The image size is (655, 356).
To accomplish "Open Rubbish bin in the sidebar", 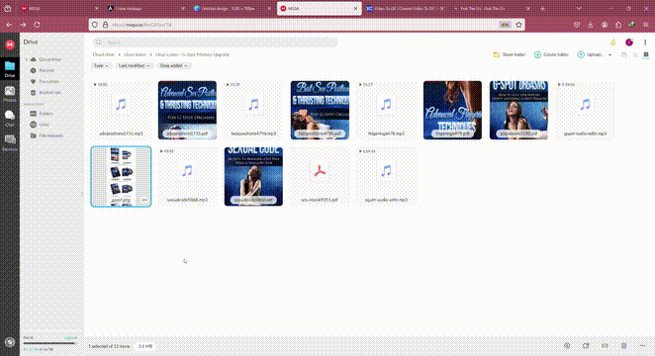I will (46, 93).
